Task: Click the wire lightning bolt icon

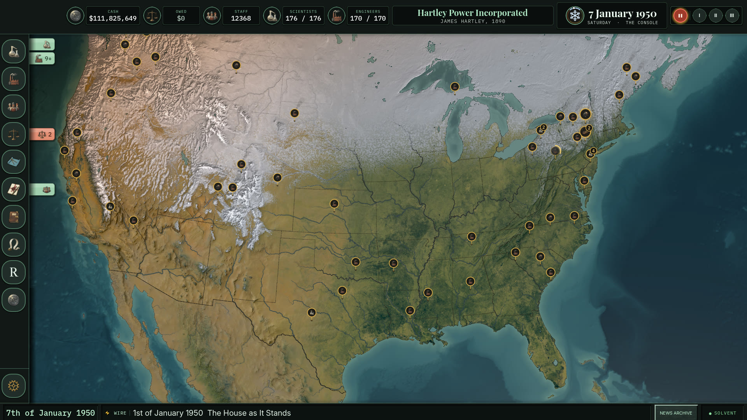Action: pyautogui.click(x=107, y=413)
